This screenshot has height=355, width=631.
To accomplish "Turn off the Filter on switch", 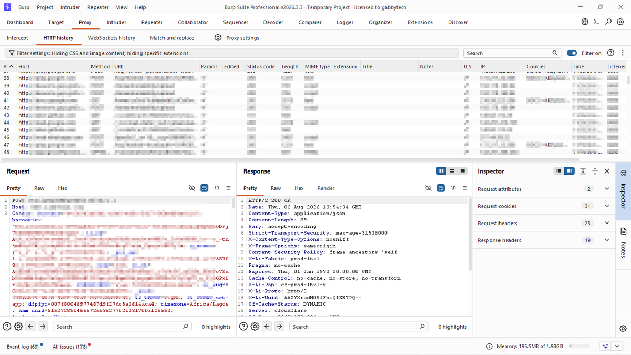I will 572,53.
